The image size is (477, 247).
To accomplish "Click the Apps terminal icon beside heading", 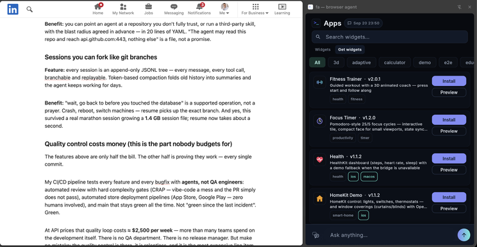I will (316, 23).
